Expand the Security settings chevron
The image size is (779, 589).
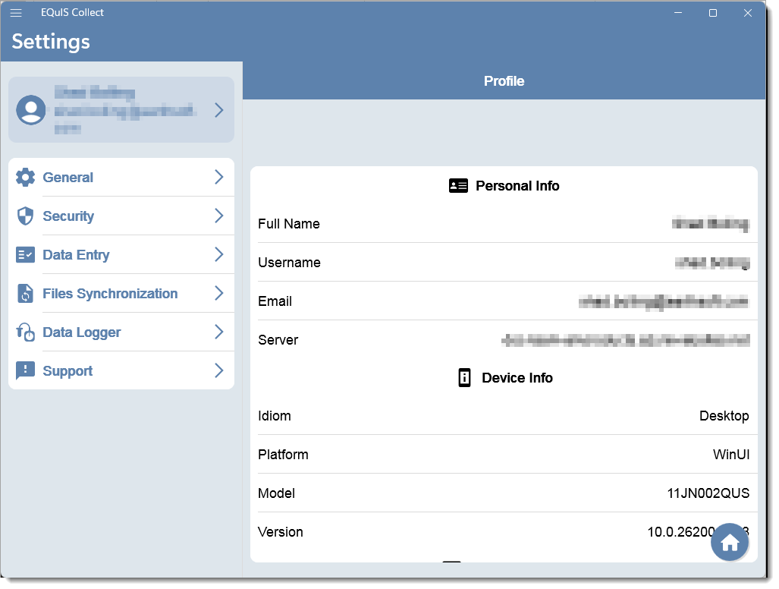(219, 216)
